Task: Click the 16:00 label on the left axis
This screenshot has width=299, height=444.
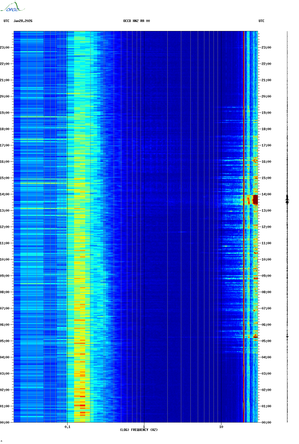Action: point(5,162)
